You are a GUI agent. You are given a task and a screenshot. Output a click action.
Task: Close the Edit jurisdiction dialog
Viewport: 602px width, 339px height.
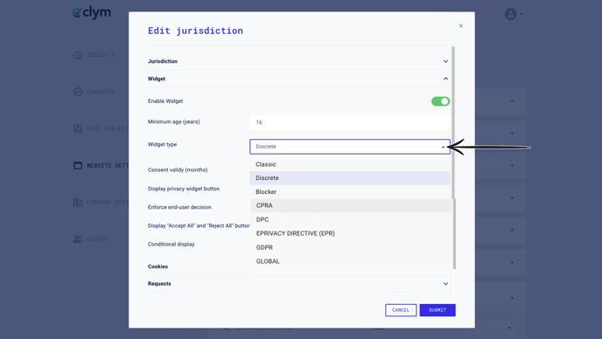(461, 25)
